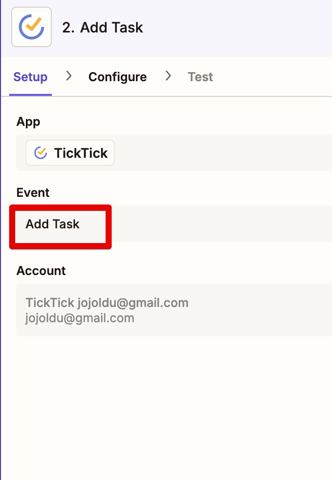Click the TickTick logo in step header
This screenshot has width=332, height=480.
[31, 27]
